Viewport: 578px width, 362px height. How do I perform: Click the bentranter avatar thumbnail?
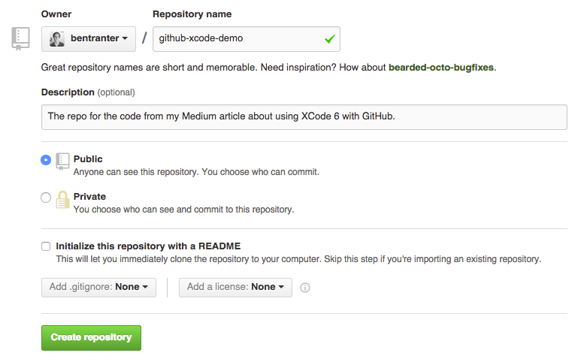coord(58,38)
